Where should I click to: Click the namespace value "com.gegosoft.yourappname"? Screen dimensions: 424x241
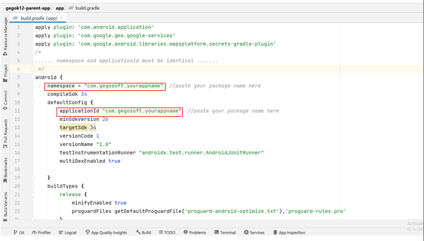[123, 86]
